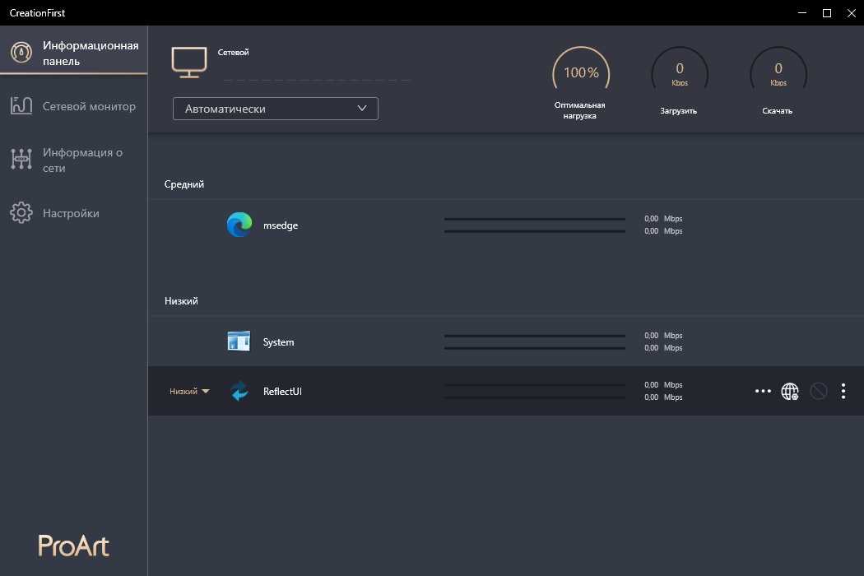Open the Автоматически mode dropdown
The width and height of the screenshot is (864, 576).
click(x=276, y=109)
